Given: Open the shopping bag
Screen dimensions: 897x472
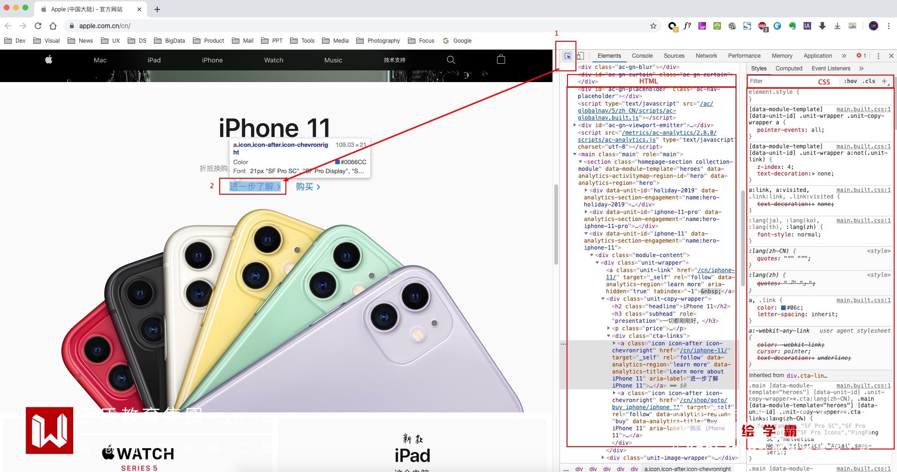Looking at the screenshot, I should 501,59.
